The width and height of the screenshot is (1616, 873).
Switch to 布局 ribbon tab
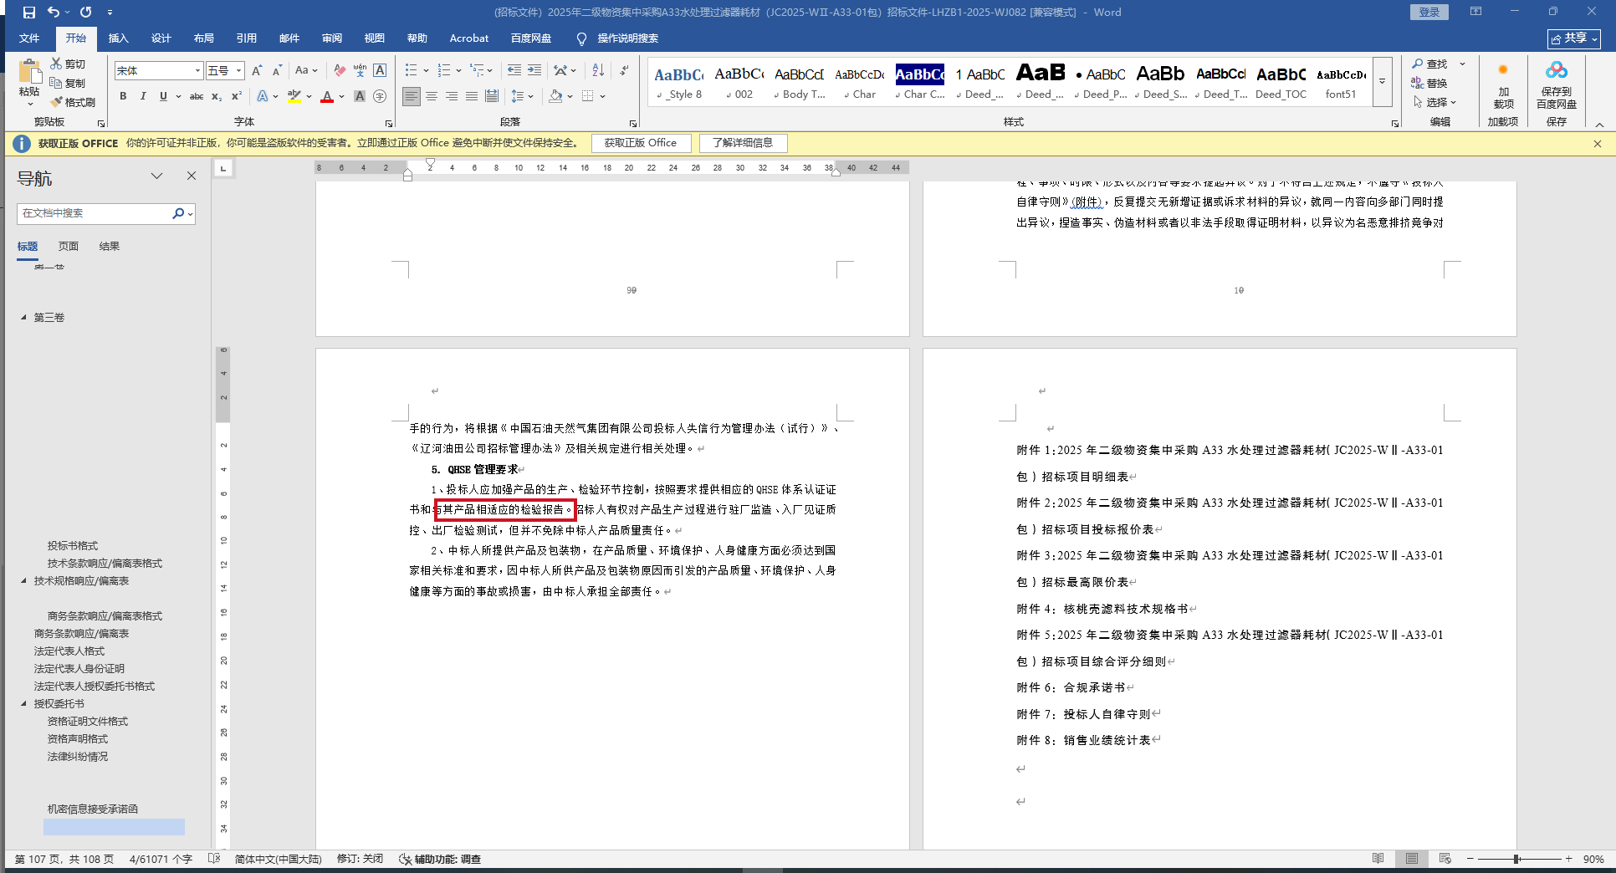tap(204, 38)
